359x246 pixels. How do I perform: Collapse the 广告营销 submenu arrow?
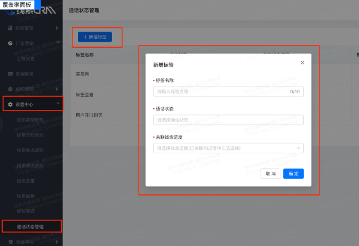(x=58, y=42)
